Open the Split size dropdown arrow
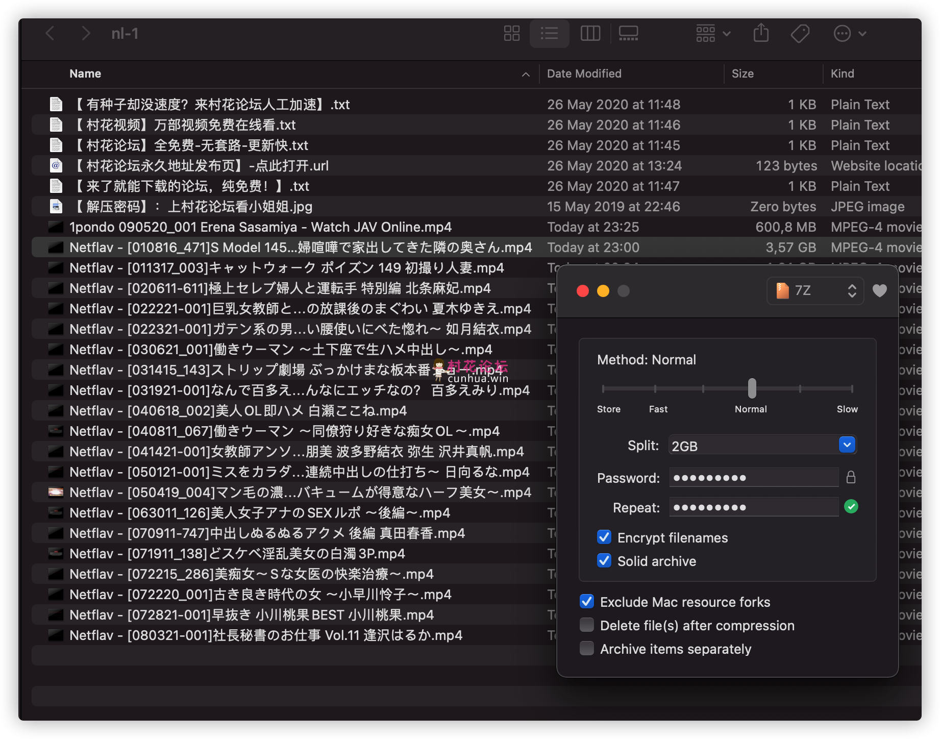Image resolution: width=940 pixels, height=739 pixels. 847,445
